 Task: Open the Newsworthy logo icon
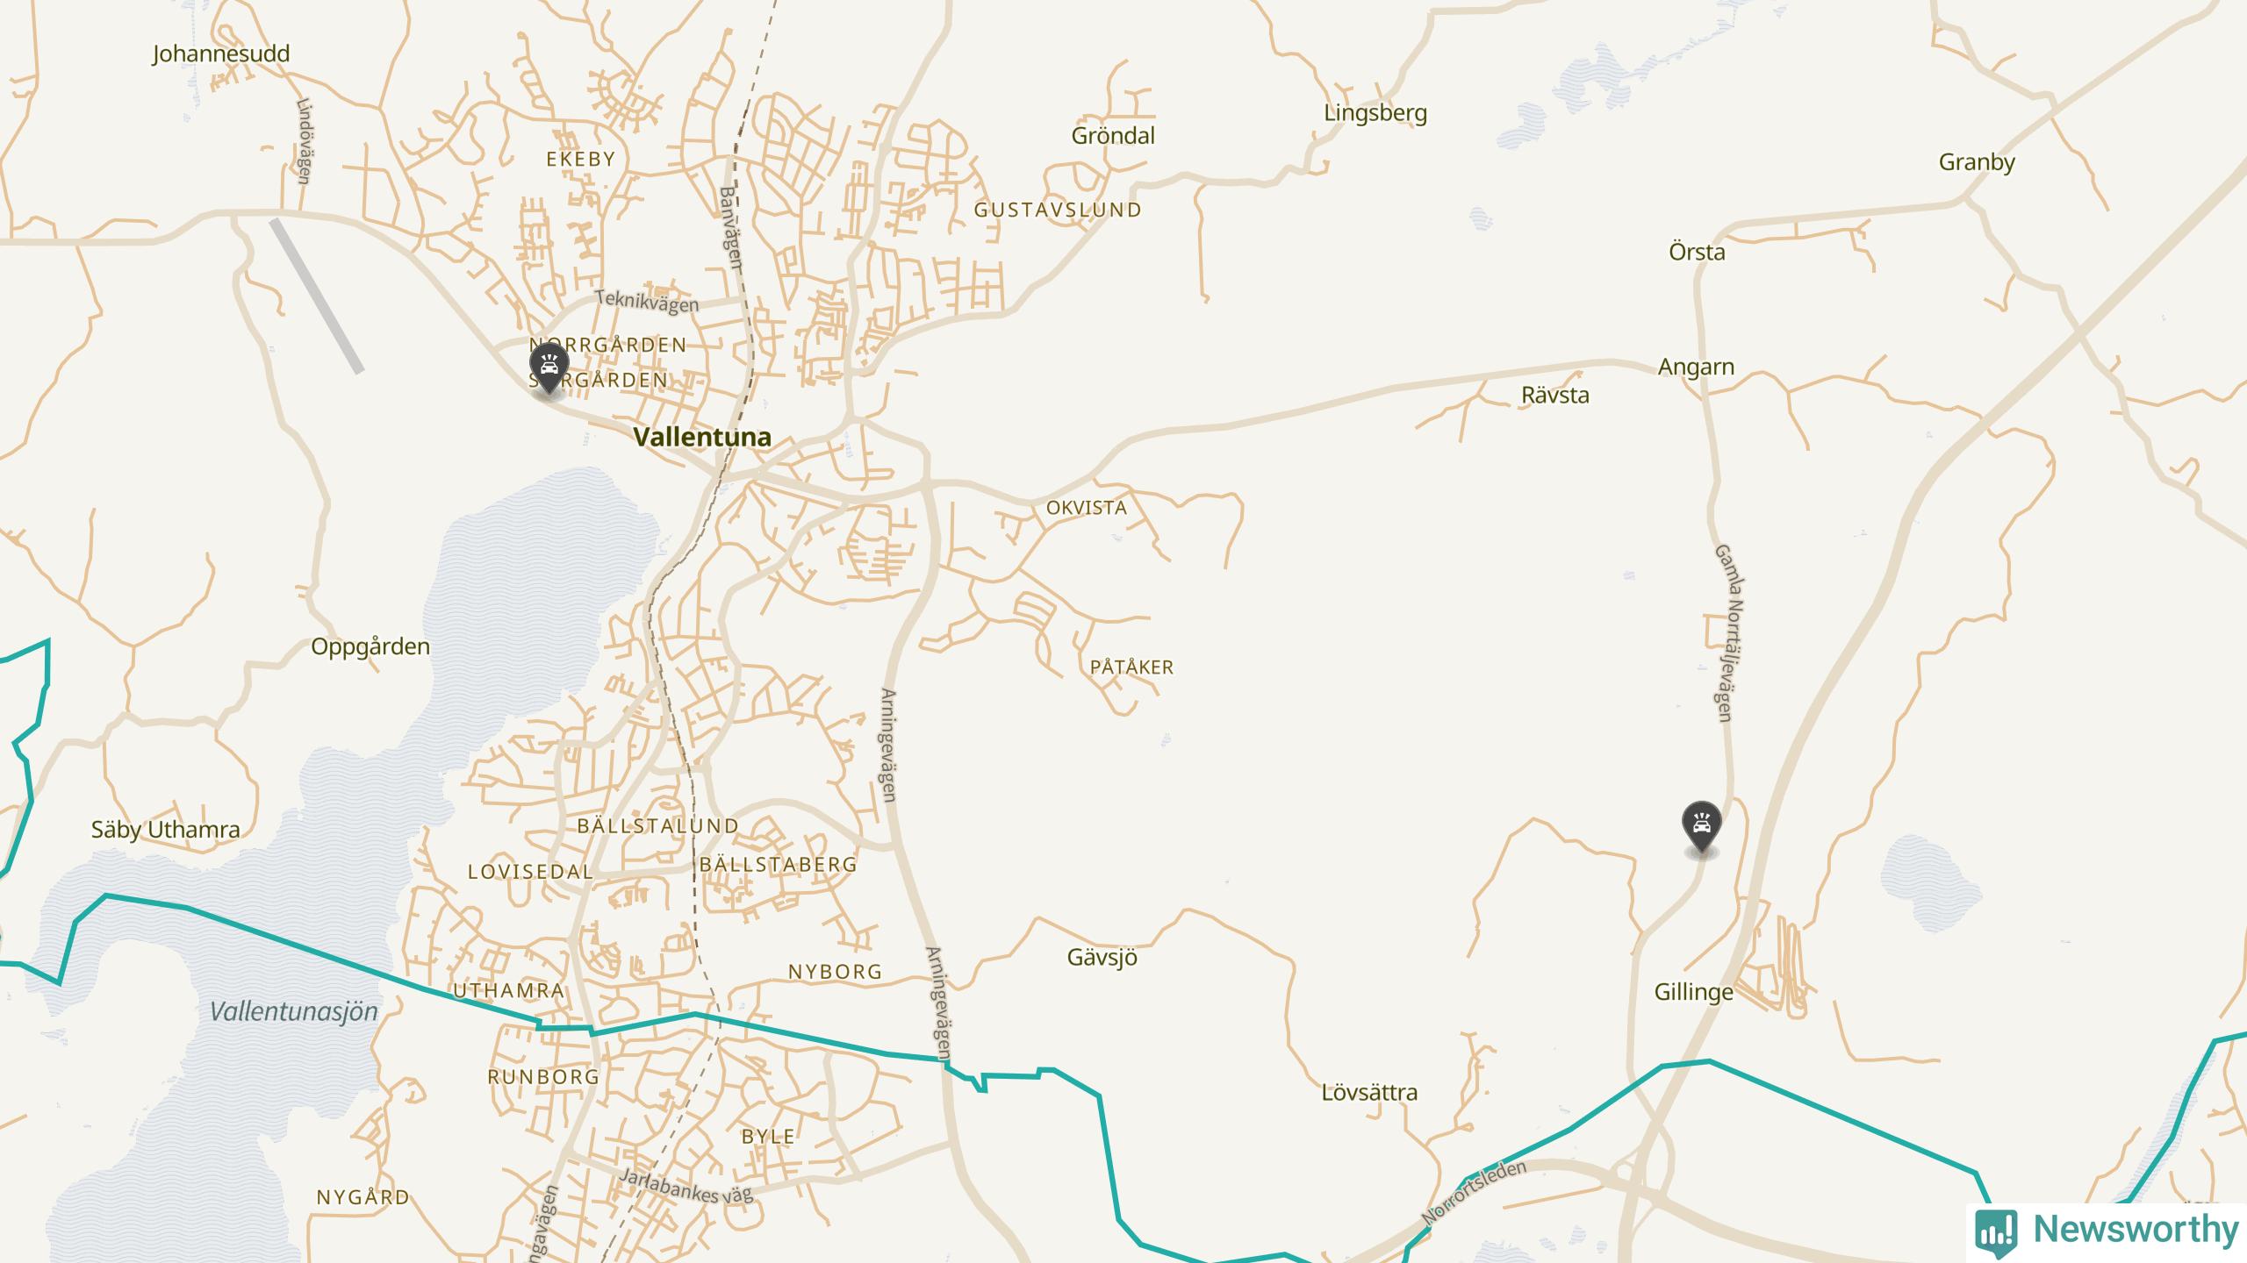1996,1232
